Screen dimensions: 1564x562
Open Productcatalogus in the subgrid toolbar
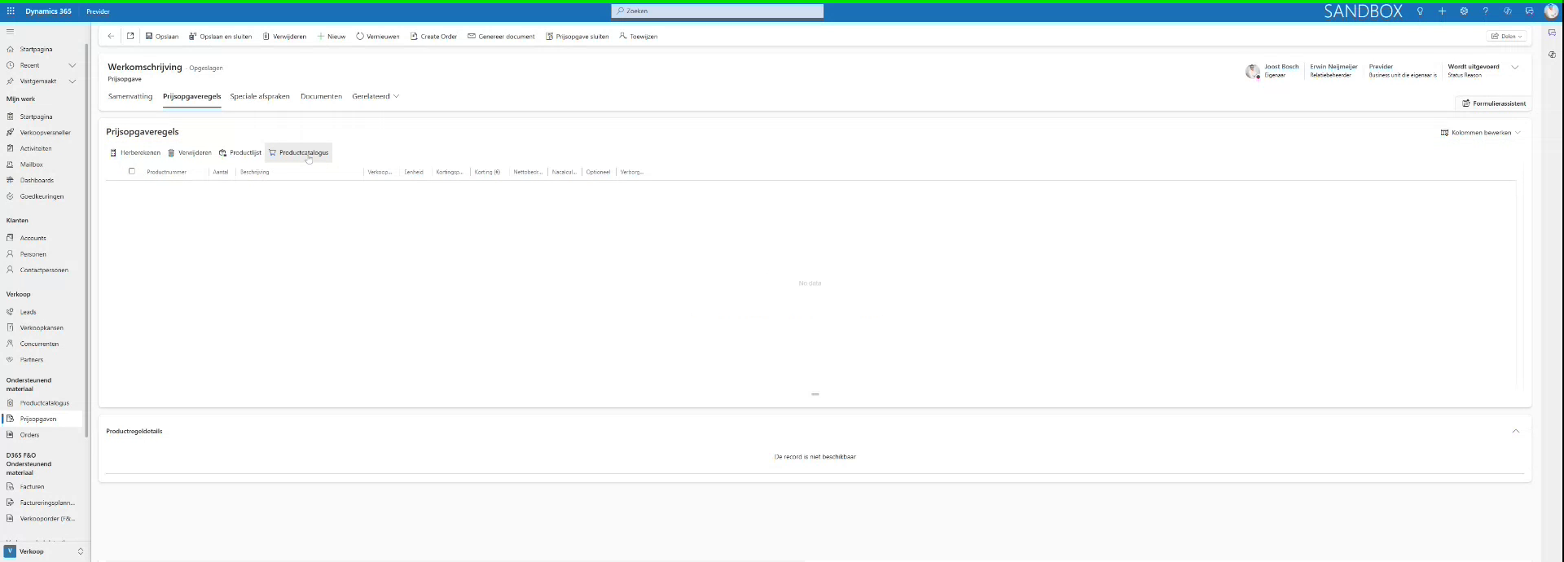click(x=298, y=152)
